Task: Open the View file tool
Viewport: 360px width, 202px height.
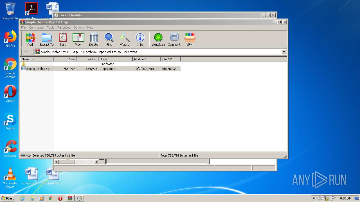Action: pos(78,39)
